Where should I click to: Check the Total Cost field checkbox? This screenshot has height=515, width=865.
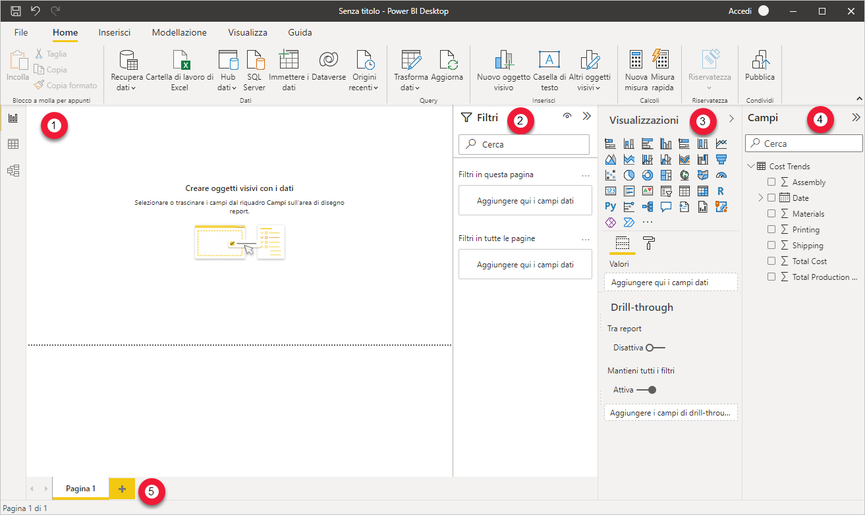[x=771, y=261]
